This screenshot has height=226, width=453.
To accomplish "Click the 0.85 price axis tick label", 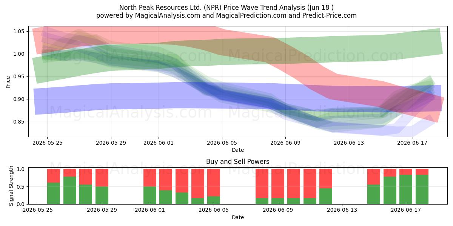I will pos(19,122).
